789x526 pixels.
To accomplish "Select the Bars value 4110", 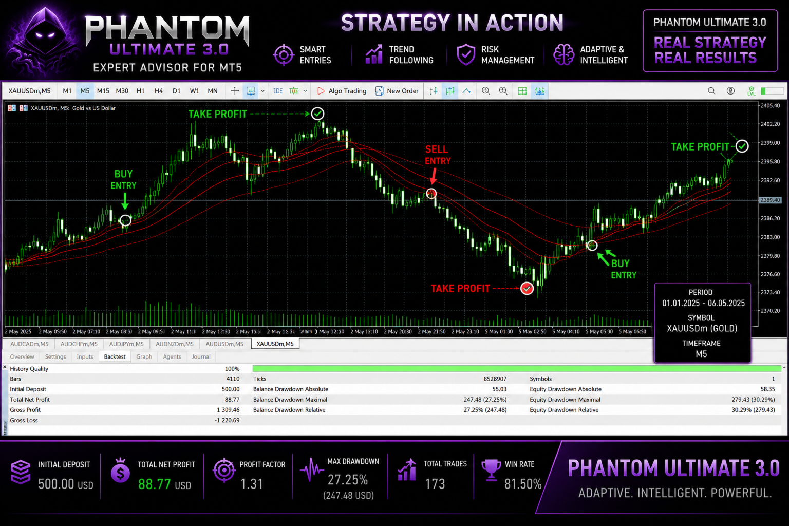I will 233,379.
